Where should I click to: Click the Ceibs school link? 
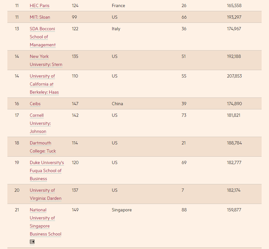click(x=35, y=104)
